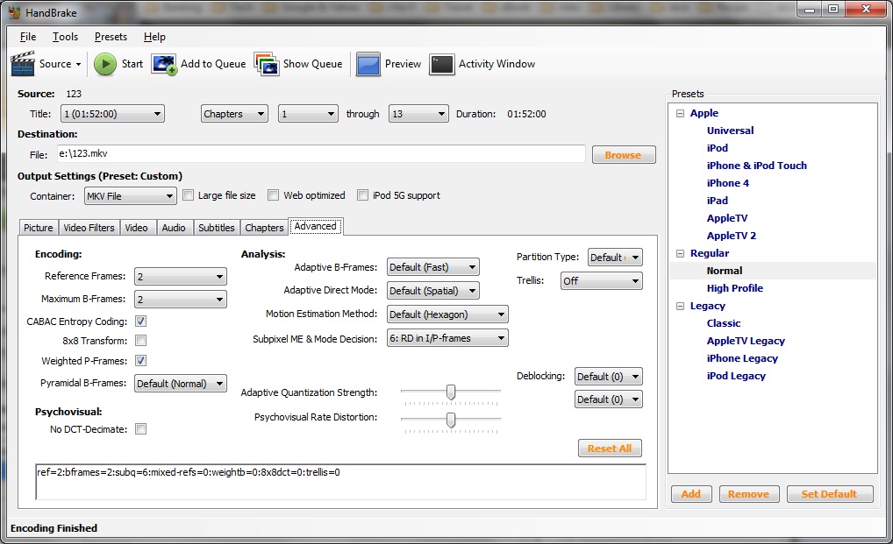Open the Show Queue icon
Image resolution: width=893 pixels, height=544 pixels.
[267, 64]
